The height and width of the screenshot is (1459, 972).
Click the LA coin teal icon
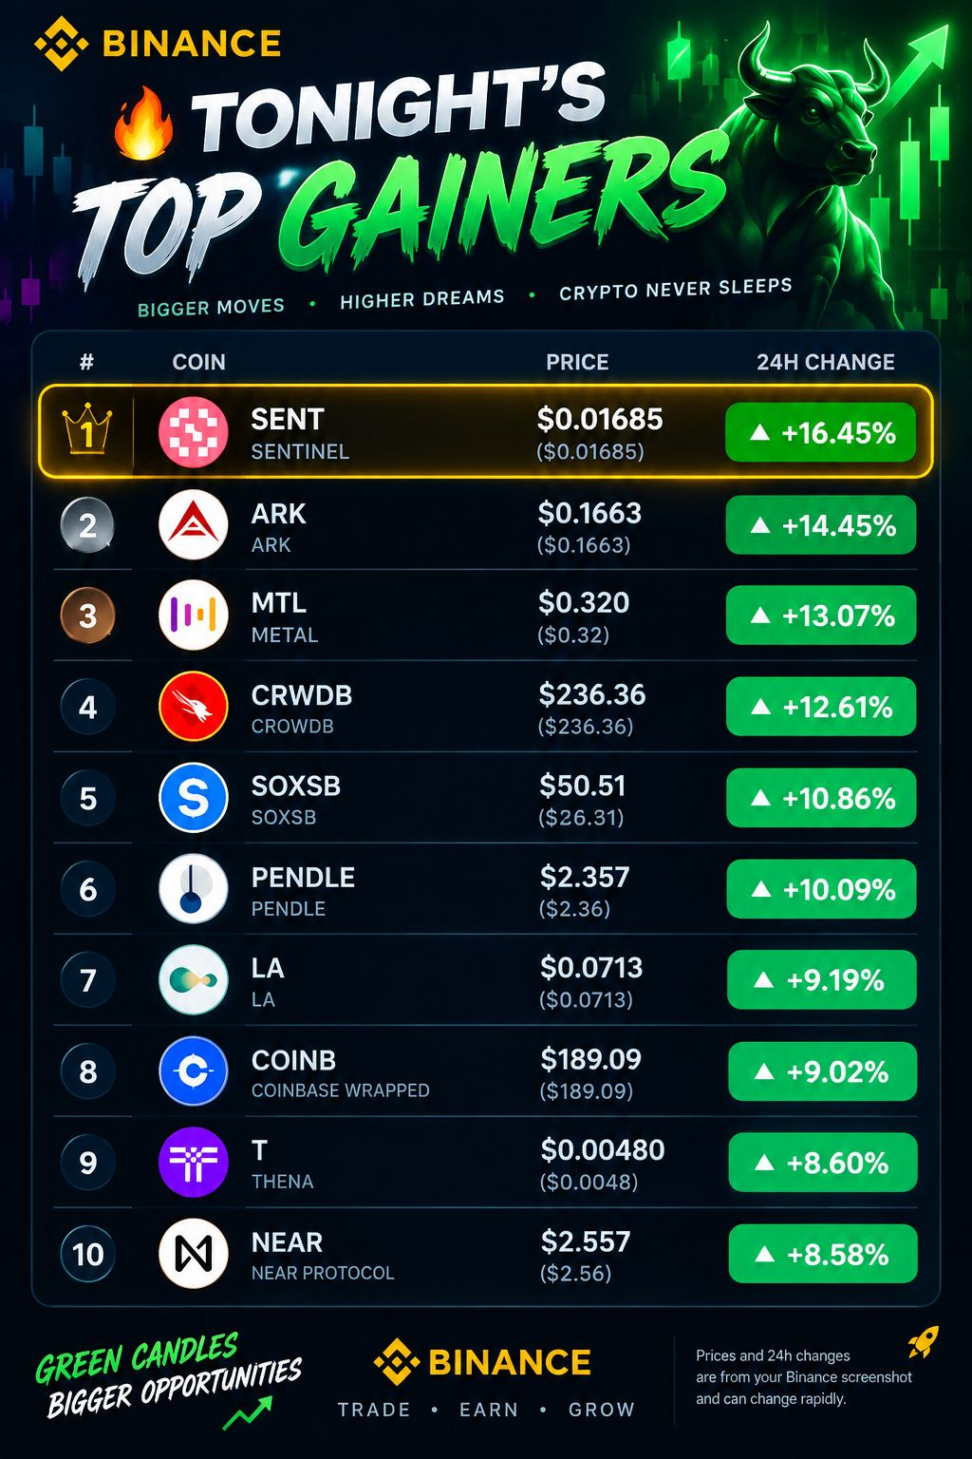pos(193,980)
